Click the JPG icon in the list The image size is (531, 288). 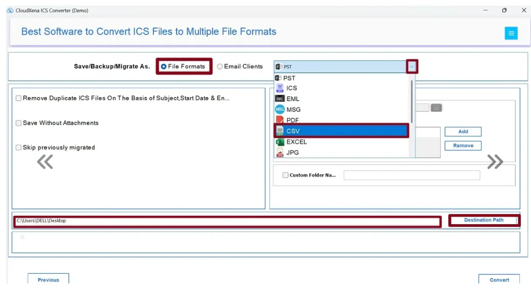(x=280, y=153)
